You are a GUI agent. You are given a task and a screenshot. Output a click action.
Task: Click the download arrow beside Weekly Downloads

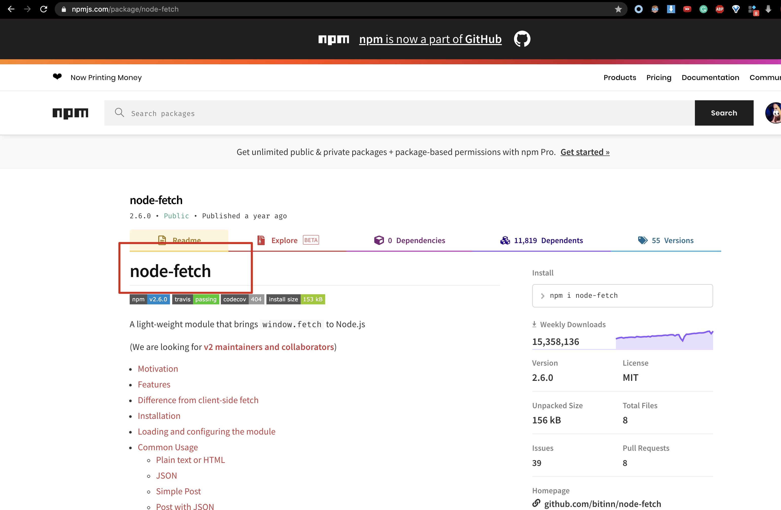534,324
